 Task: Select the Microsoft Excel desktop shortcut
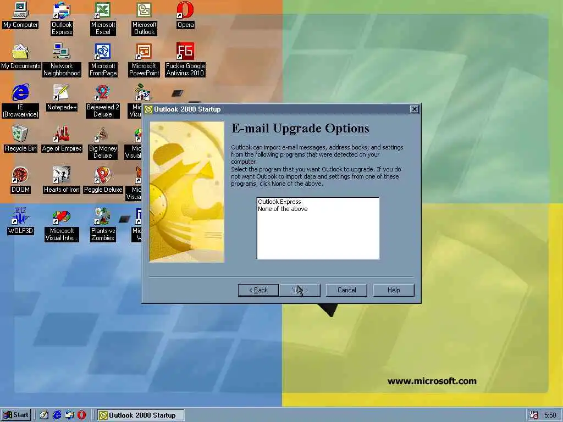[x=103, y=19]
